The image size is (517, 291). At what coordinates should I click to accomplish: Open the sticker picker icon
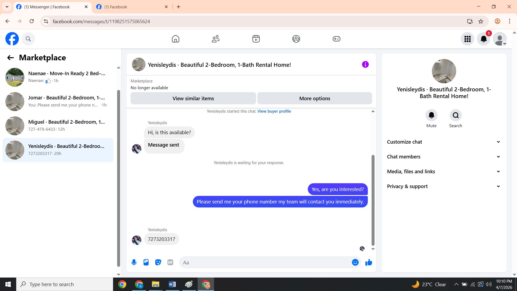158,262
